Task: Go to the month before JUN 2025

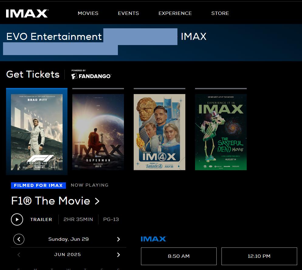Action: (x=19, y=255)
